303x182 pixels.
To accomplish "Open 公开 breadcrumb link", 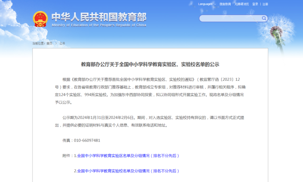I will pyautogui.click(x=62, y=43).
